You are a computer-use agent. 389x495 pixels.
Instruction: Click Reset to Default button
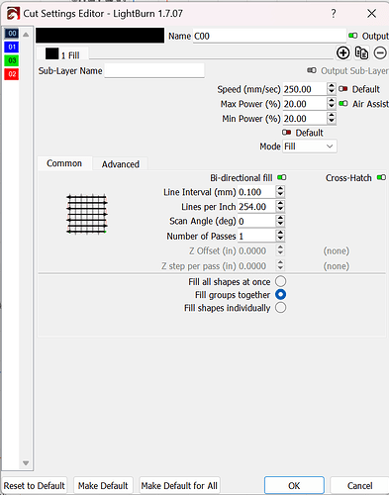(35, 486)
